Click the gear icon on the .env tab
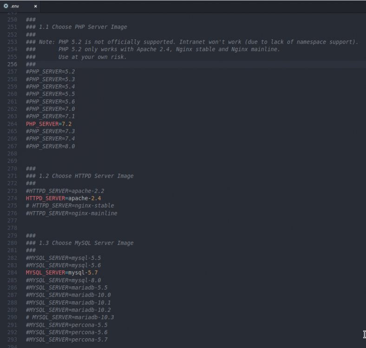The height and width of the screenshot is (348, 366). (6, 6)
